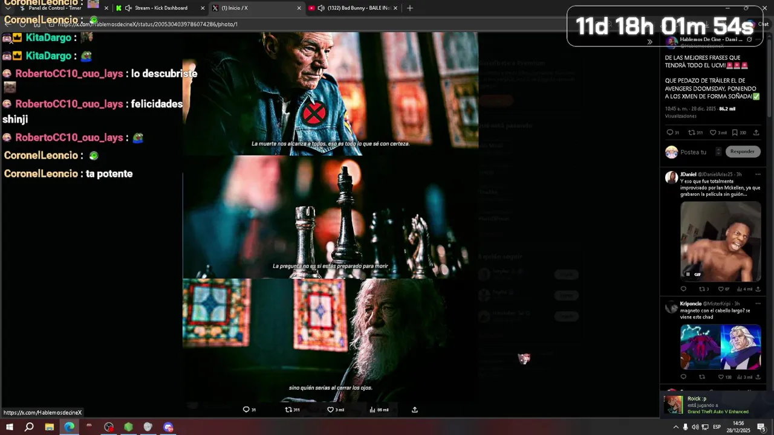Repost Kripondo's reply
Image resolution: width=774 pixels, height=435 pixels.
tap(702, 377)
